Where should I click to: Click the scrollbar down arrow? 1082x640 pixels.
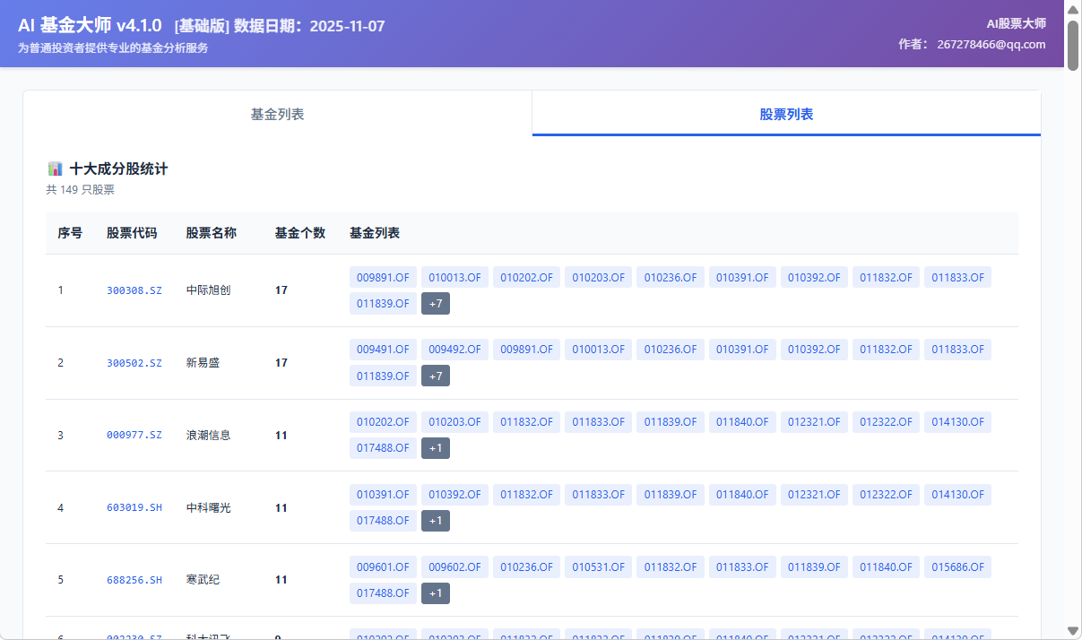click(x=1072, y=629)
